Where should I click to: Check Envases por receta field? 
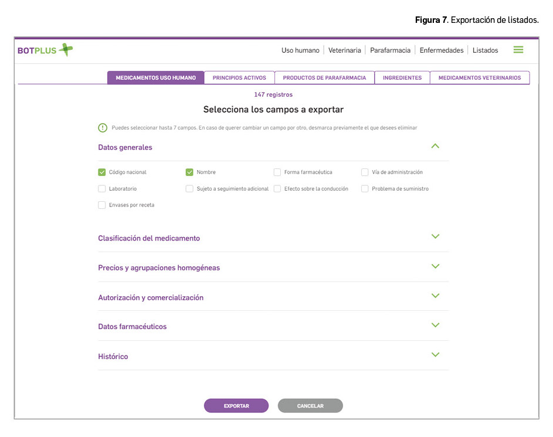coord(102,205)
